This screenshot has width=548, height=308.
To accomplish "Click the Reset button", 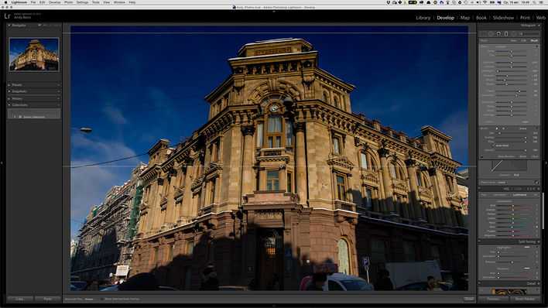I will [x=525, y=299].
